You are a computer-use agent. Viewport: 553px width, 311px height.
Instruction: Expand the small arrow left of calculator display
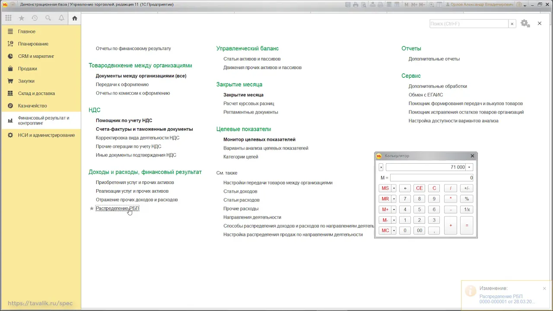coord(381,167)
